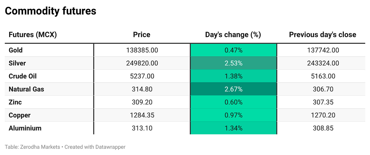The height and width of the screenshot is (155, 370).
Task: Click the Futures (MCX) column header
Action: [33, 35]
